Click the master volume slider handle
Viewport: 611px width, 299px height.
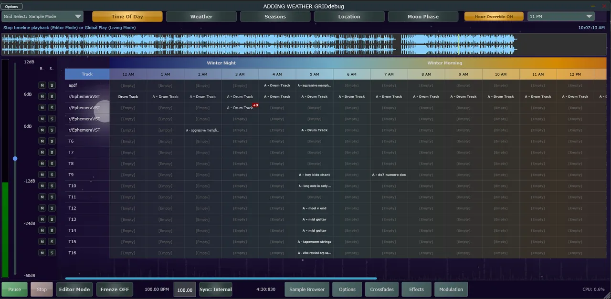(15, 158)
